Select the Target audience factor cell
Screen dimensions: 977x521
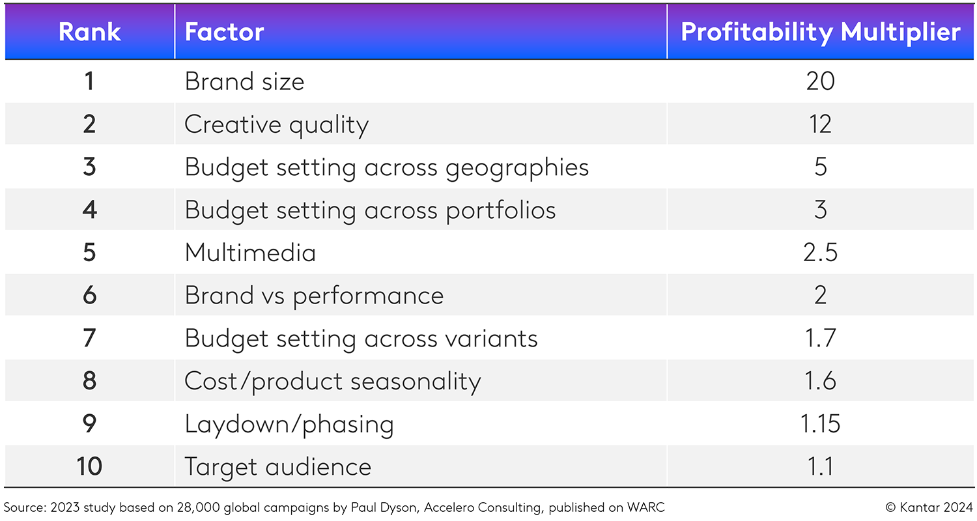tap(277, 467)
